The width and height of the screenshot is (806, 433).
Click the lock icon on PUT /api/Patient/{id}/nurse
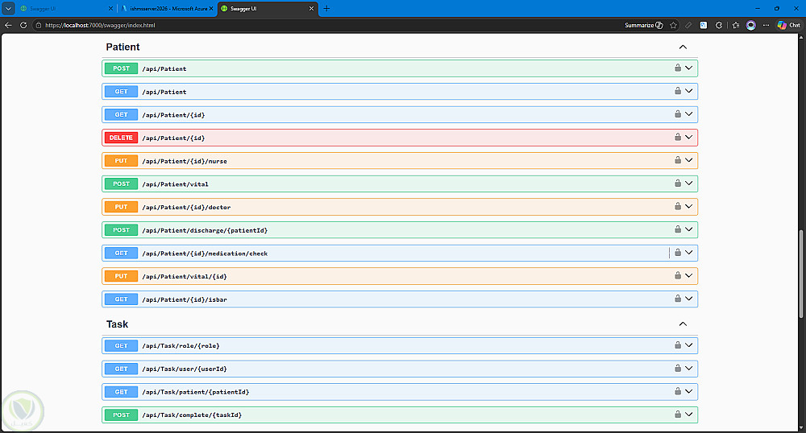coord(678,160)
